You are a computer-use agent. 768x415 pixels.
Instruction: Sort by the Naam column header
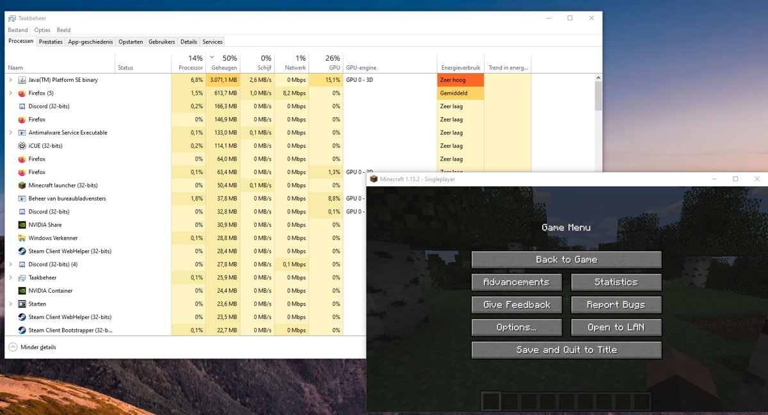(60, 63)
